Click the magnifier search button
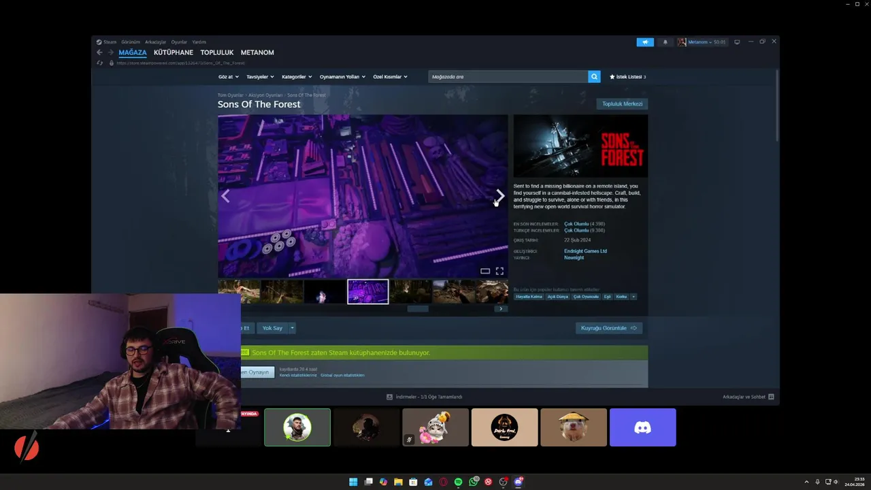Image resolution: width=871 pixels, height=490 pixels. click(x=594, y=77)
